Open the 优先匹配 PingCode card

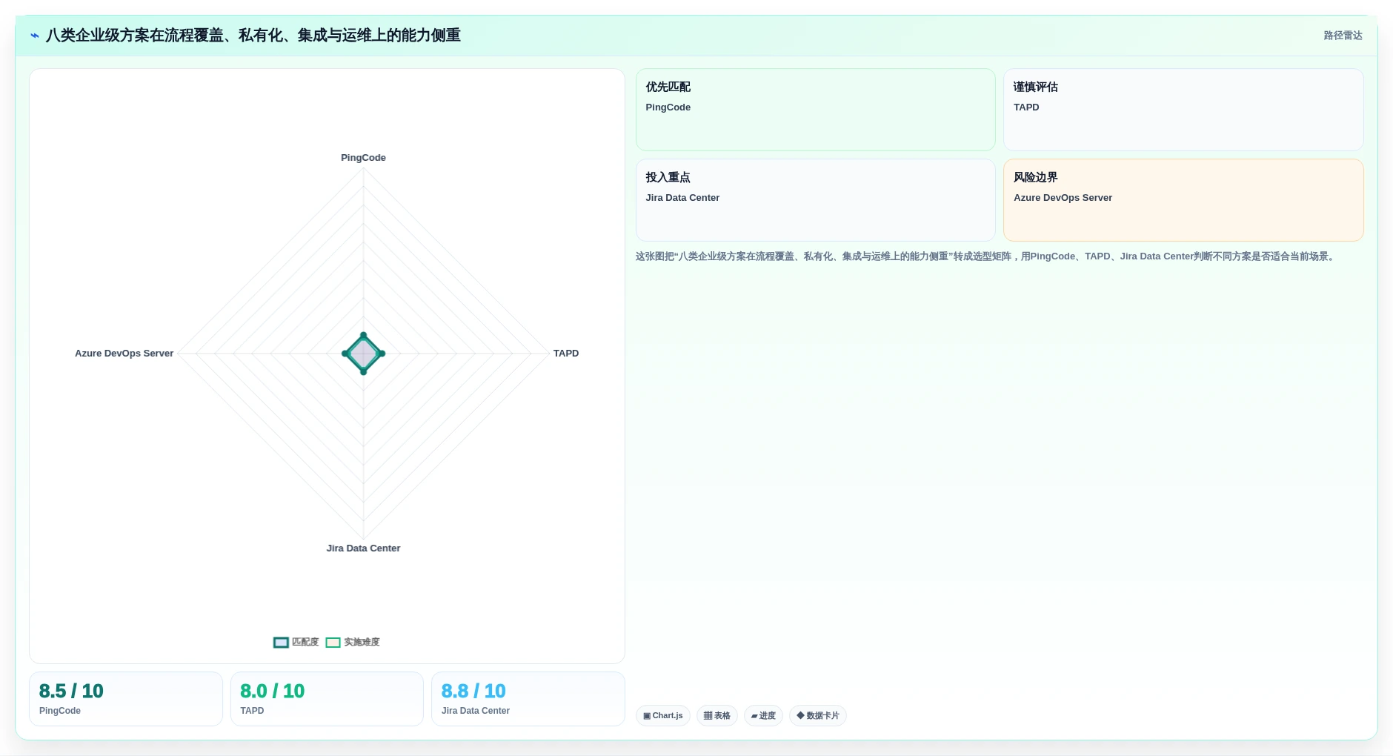click(x=815, y=110)
